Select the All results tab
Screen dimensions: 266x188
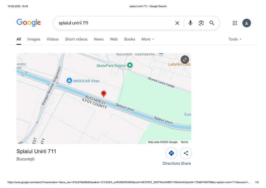(19, 39)
